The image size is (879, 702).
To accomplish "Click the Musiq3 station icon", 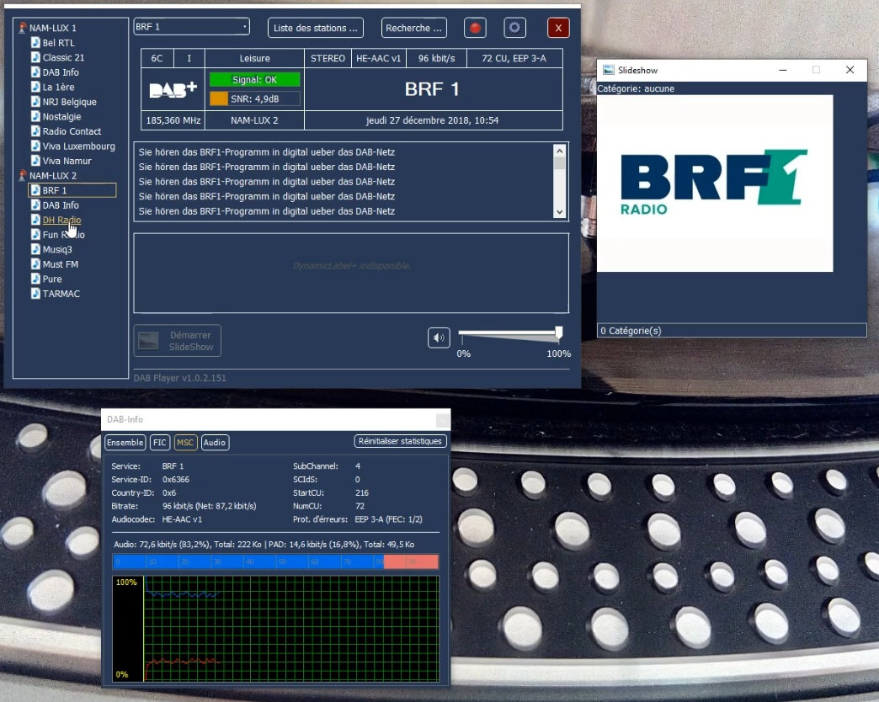I will tap(35, 249).
